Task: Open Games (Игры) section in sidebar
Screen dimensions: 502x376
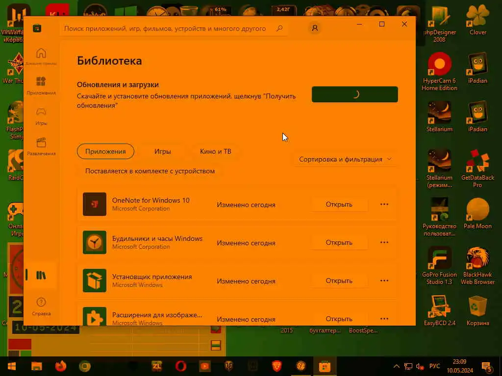Action: tap(41, 116)
